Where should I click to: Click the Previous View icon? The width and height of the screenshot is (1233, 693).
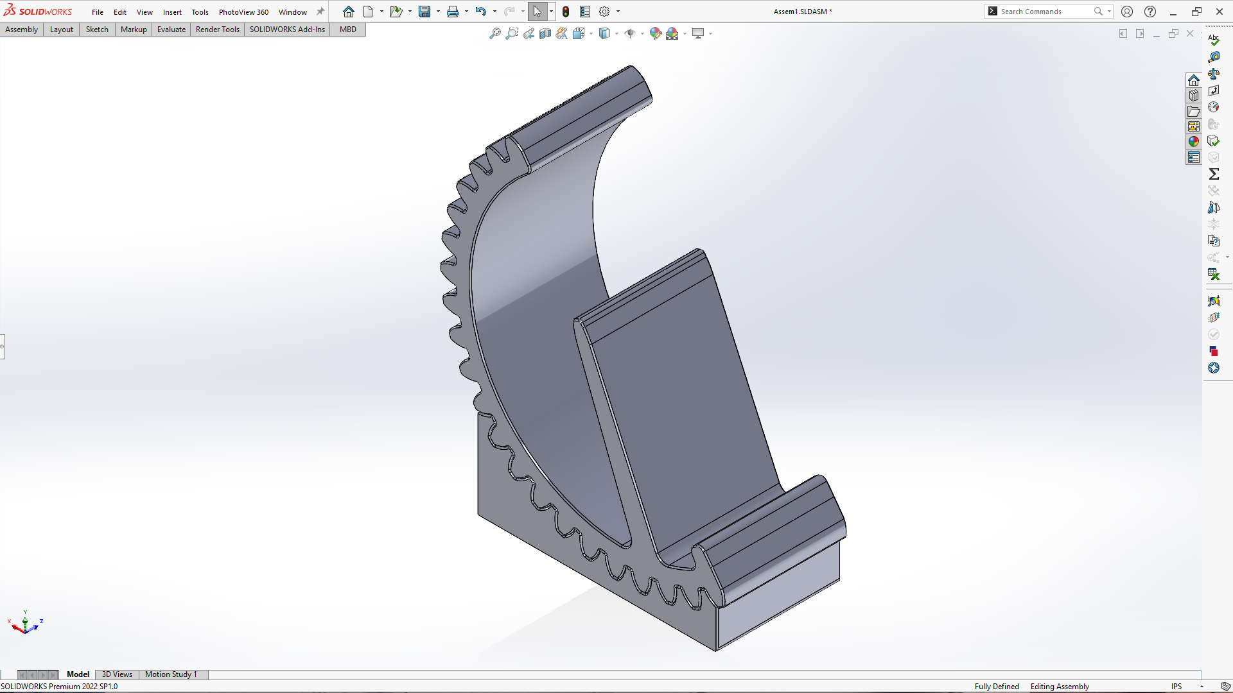(x=529, y=33)
